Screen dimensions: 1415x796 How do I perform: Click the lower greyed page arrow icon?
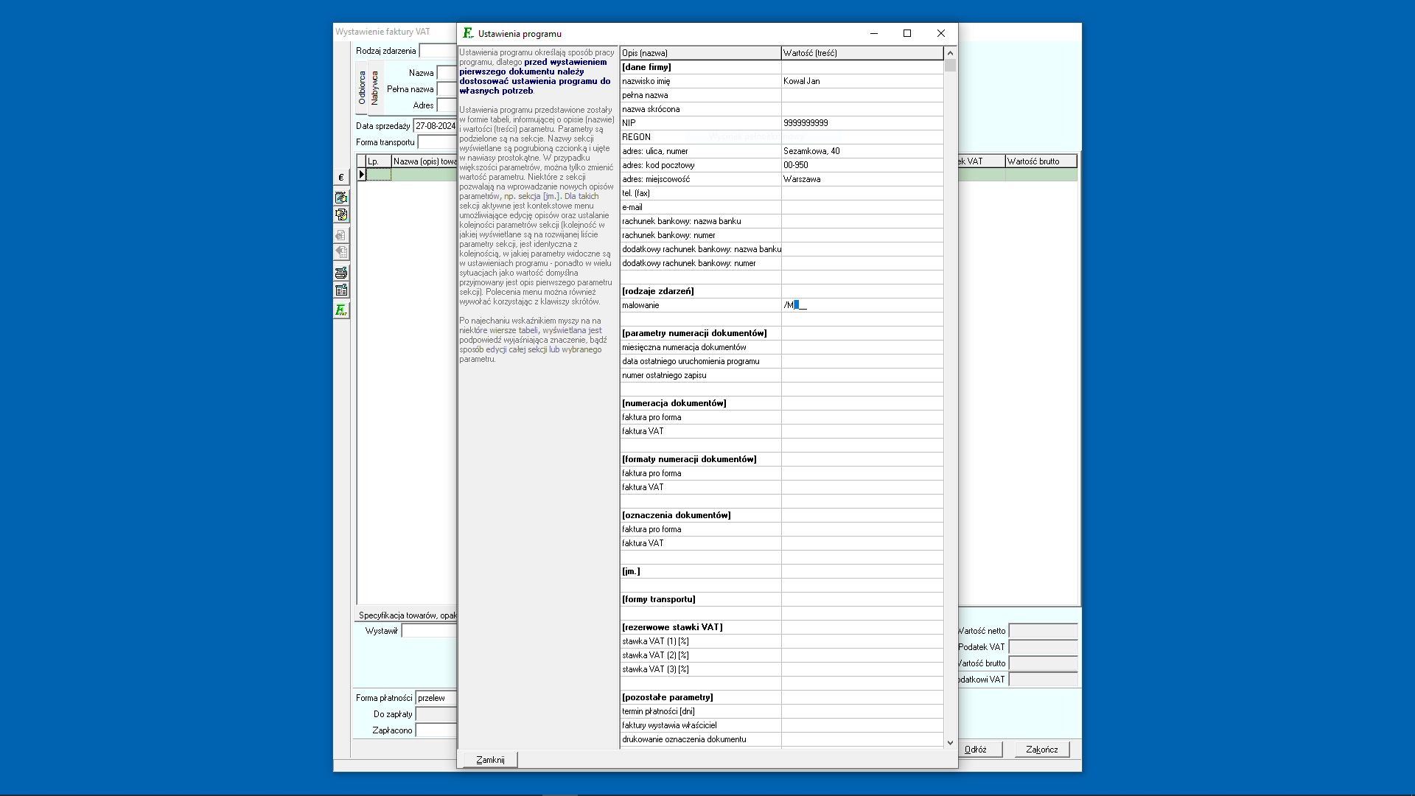tap(340, 252)
